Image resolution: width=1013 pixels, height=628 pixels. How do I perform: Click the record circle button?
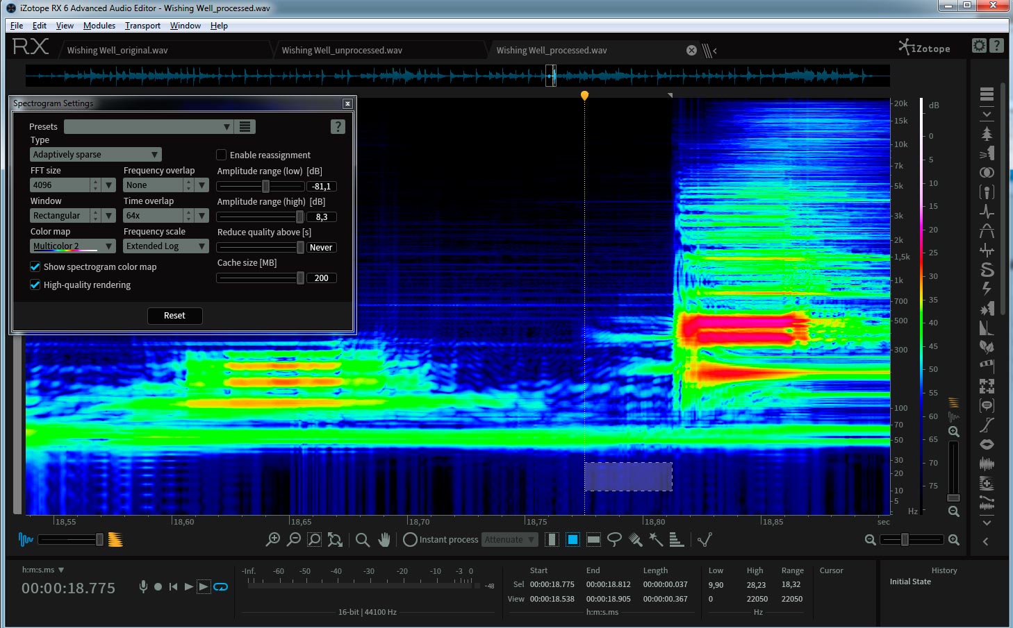tap(158, 587)
